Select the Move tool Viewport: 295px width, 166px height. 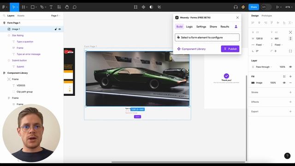click(x=13, y=7)
